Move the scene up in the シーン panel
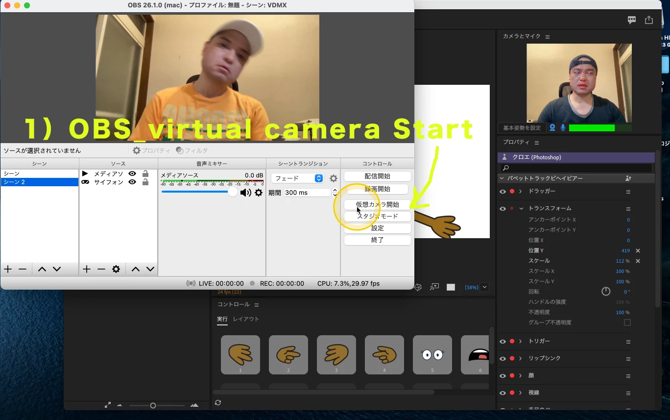This screenshot has width=670, height=420. [42, 269]
